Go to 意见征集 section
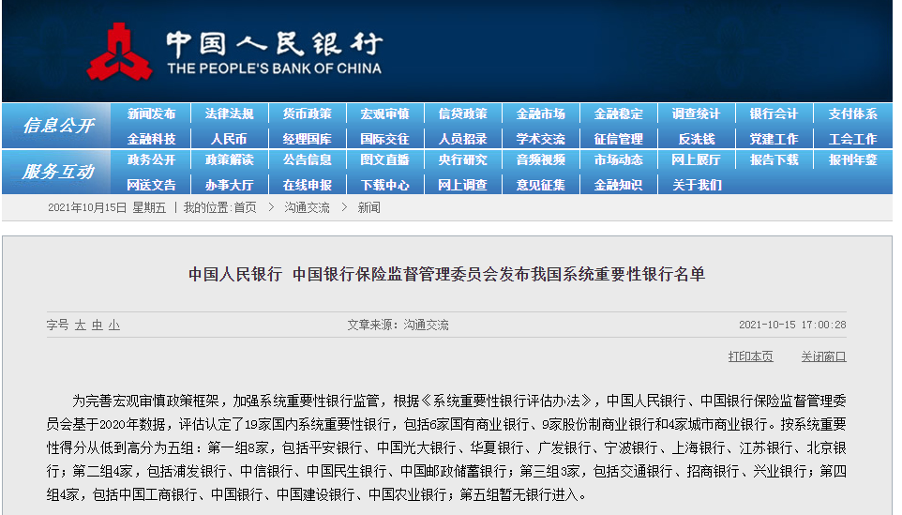902x515 pixels. click(x=541, y=185)
